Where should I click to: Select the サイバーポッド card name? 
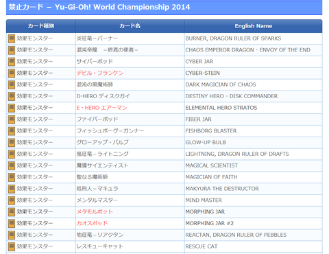pyautogui.click(x=95, y=62)
